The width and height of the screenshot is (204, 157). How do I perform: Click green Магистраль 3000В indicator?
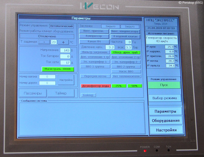click(58, 69)
